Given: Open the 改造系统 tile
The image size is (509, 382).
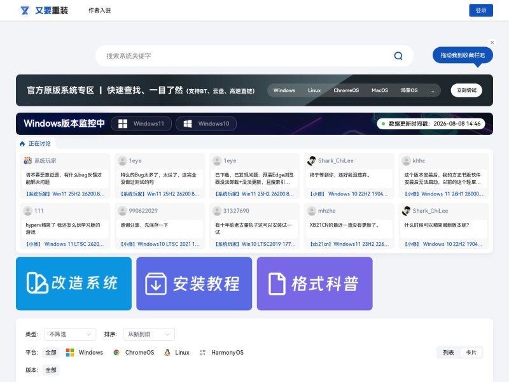Looking at the screenshot, I should (74, 283).
